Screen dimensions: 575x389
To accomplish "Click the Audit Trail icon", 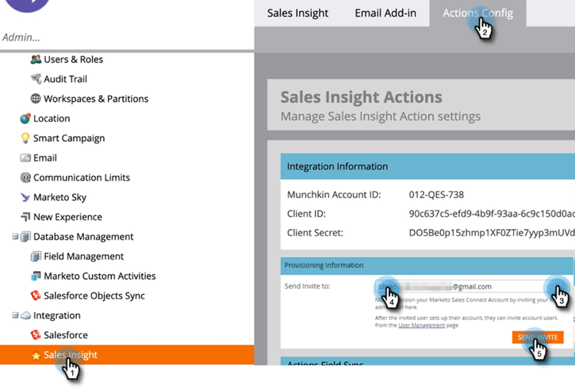I will (35, 79).
